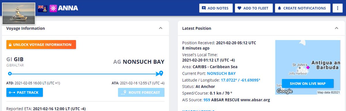The image size is (346, 111).
Task: Click the ABSAR RESCUE www.absar.org text
Action: click(240, 100)
